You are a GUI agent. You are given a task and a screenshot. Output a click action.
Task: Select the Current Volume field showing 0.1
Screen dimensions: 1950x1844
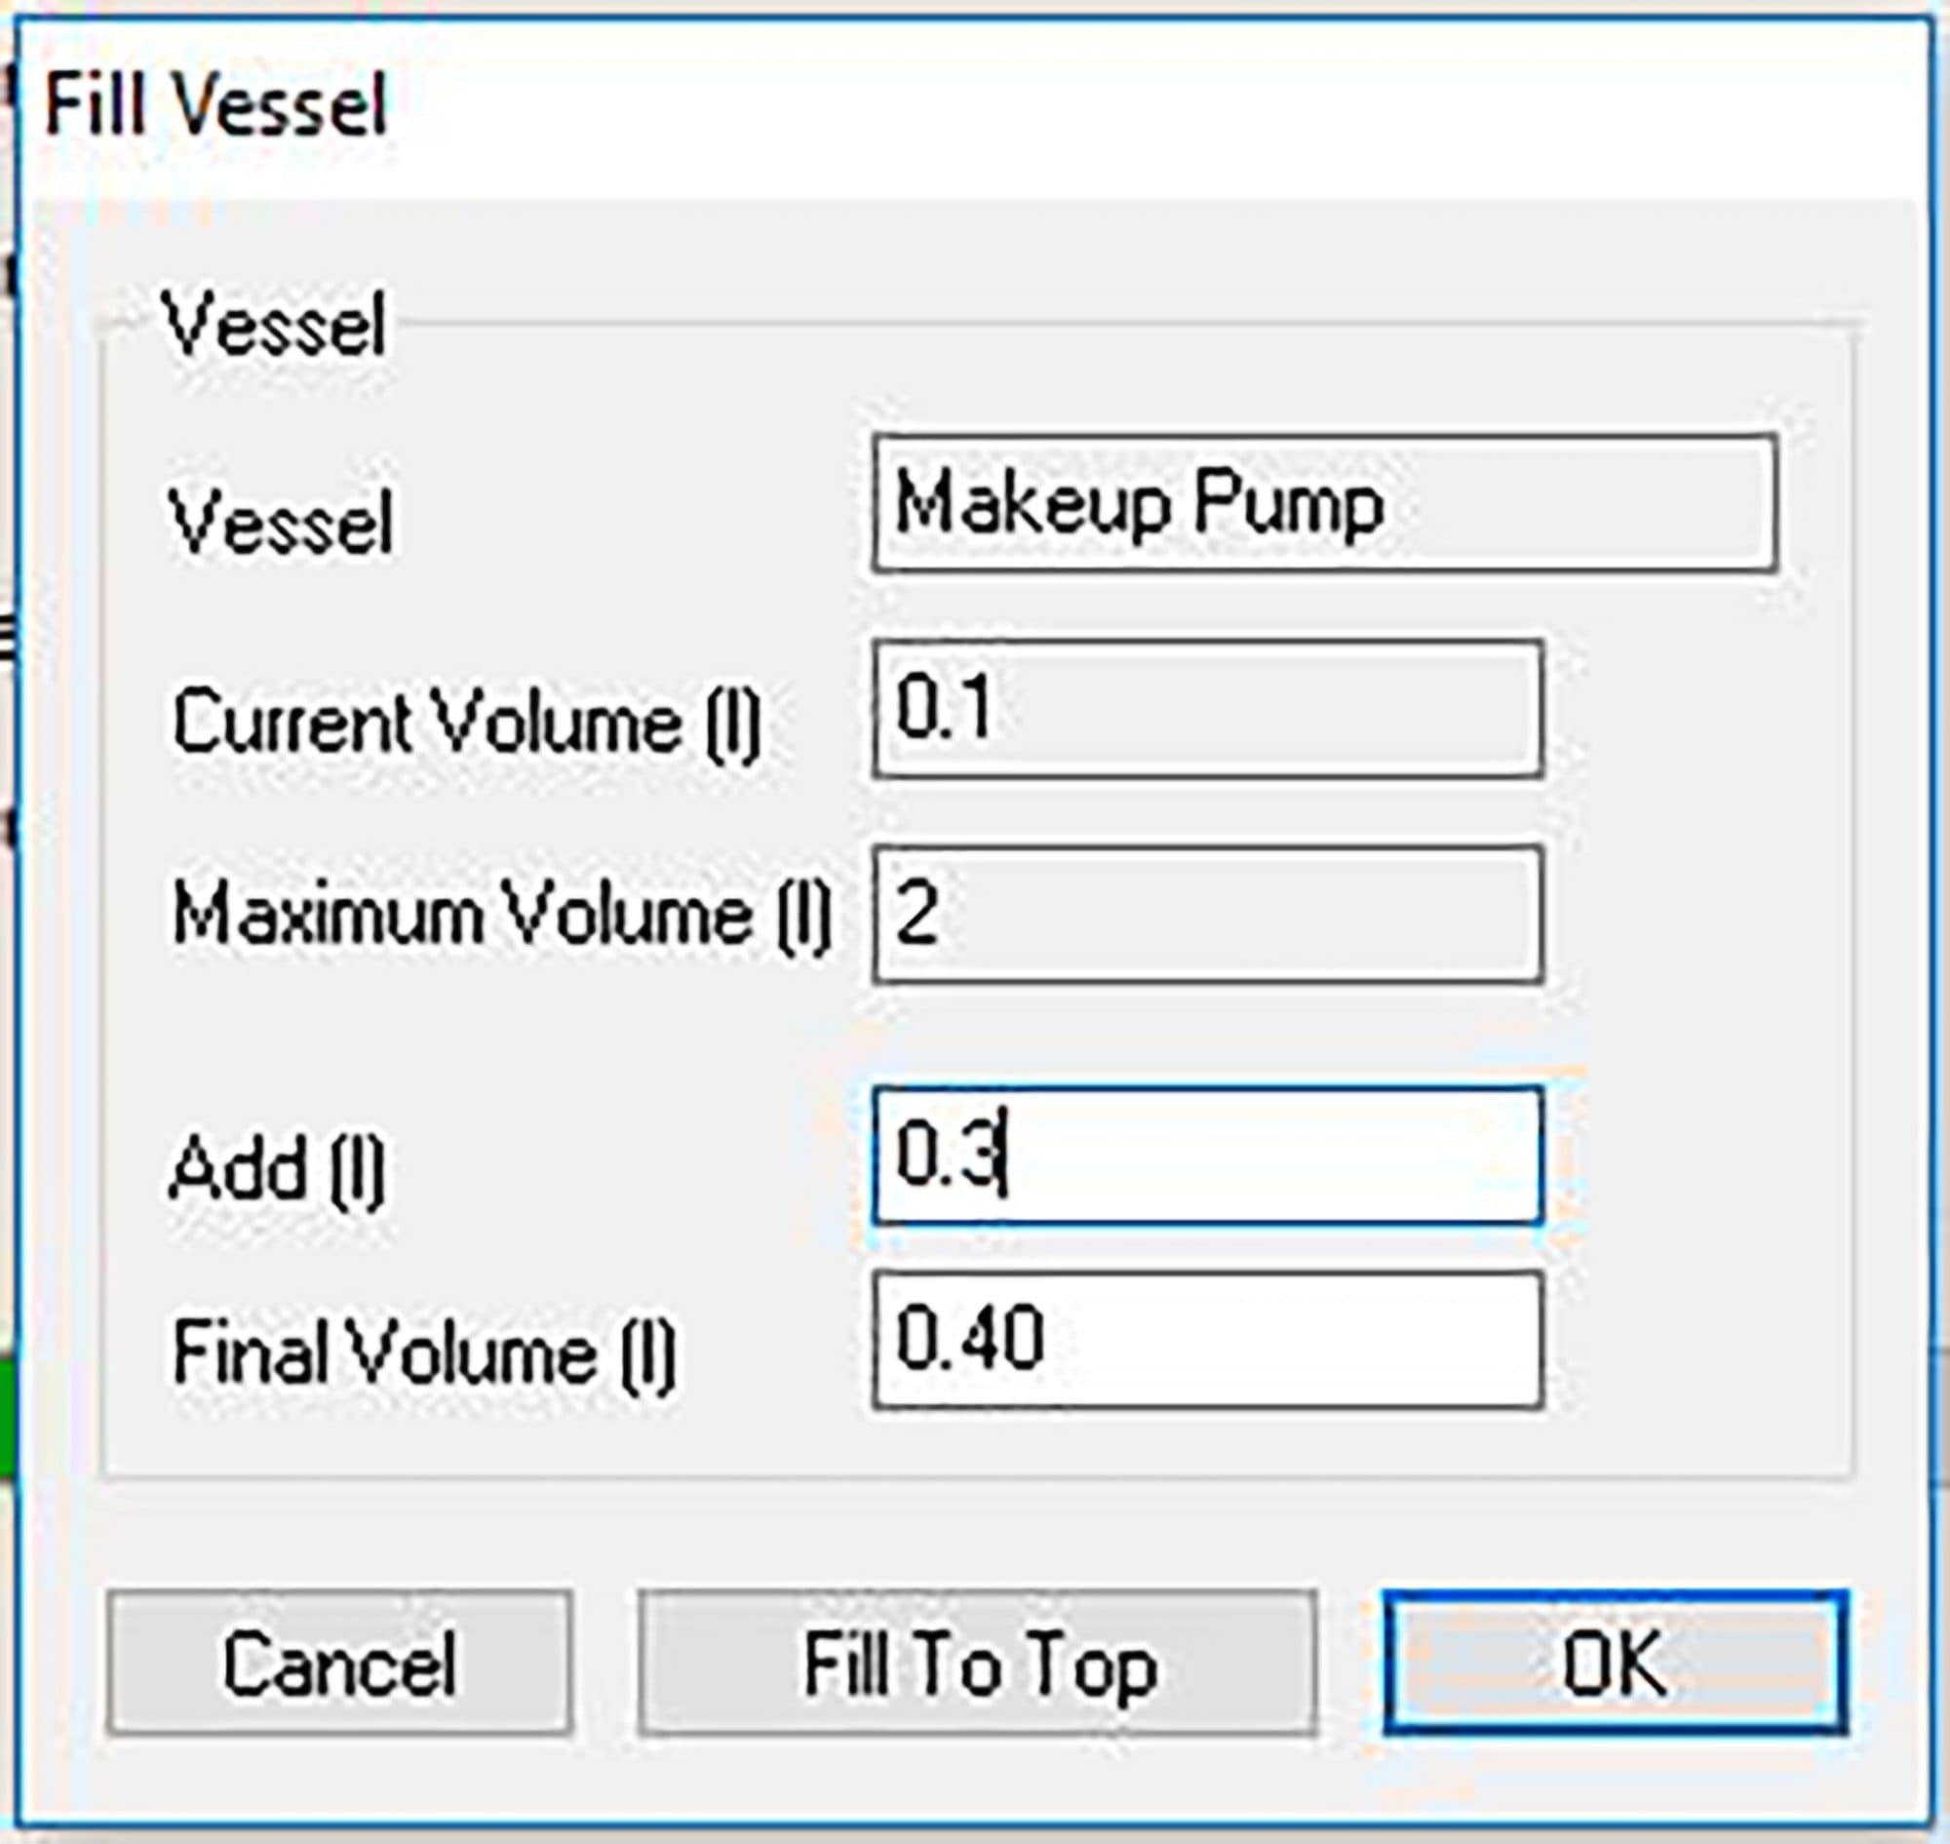point(1207,708)
